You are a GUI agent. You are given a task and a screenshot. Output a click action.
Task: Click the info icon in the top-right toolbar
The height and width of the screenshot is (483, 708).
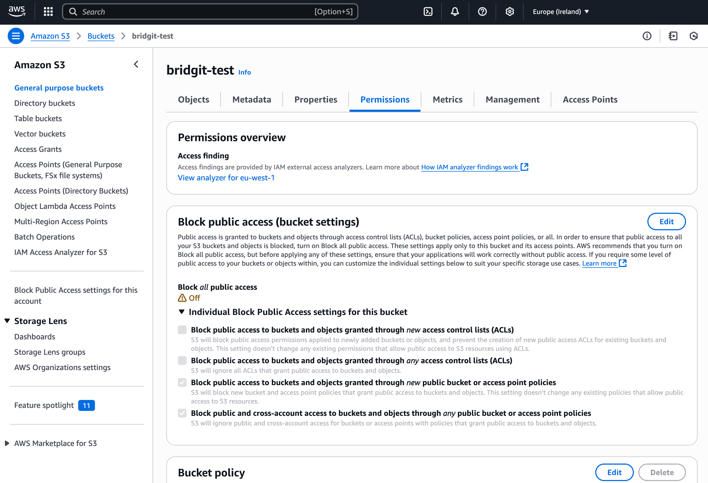point(647,36)
